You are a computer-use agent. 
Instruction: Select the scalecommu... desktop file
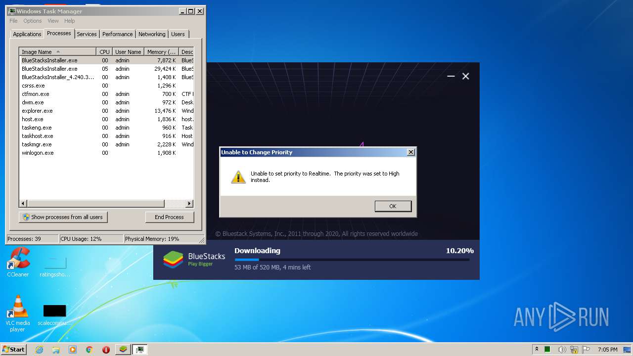click(54, 315)
